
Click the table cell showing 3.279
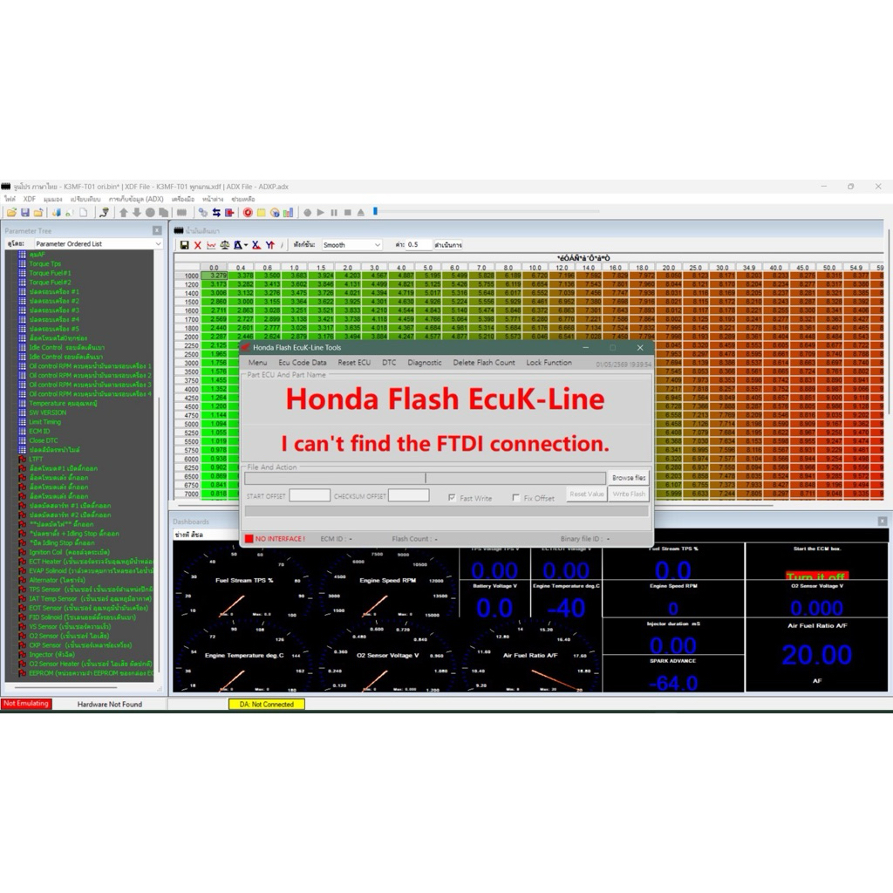pyautogui.click(x=215, y=276)
